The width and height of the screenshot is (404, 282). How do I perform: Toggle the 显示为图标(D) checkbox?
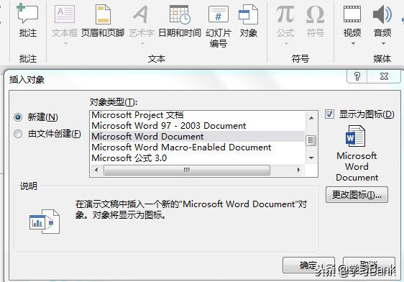(x=329, y=114)
